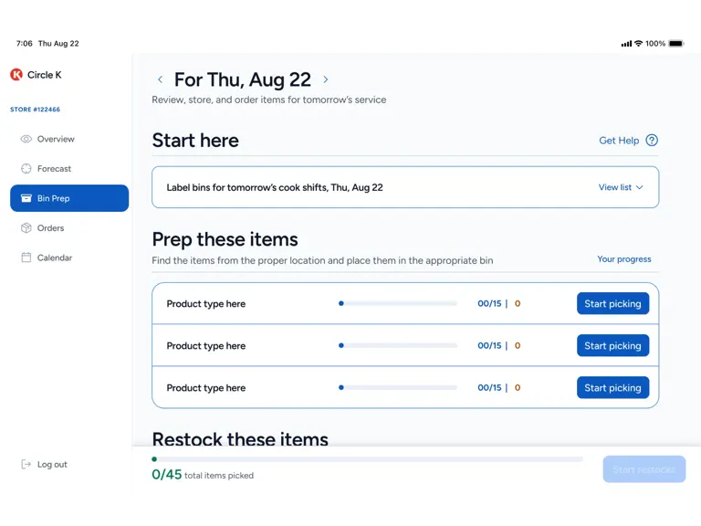
Task: Start picking the first product type
Action: coord(613,304)
